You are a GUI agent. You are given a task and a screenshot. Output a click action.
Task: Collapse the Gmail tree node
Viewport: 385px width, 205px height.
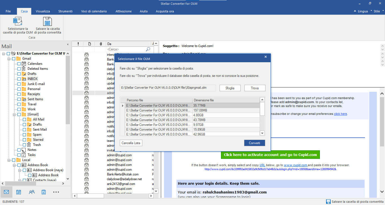tap(9, 59)
